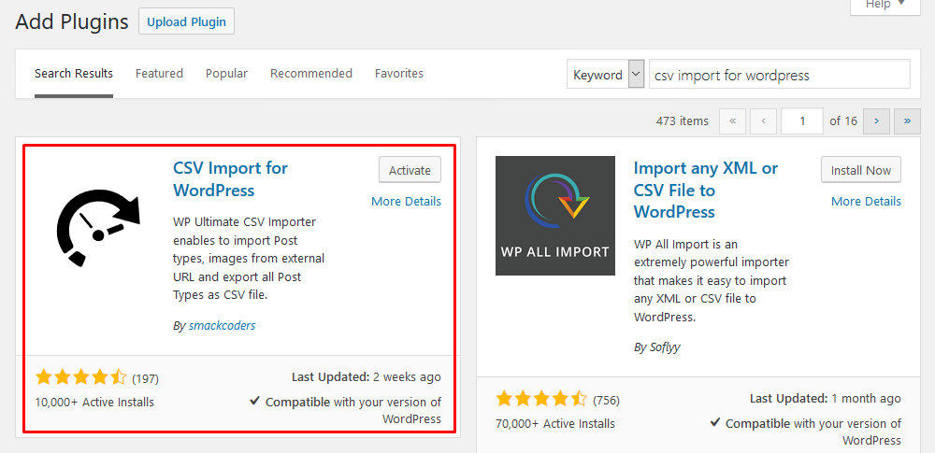Open the Popular plugins tab
Screen dimensions: 935x453
pos(226,74)
